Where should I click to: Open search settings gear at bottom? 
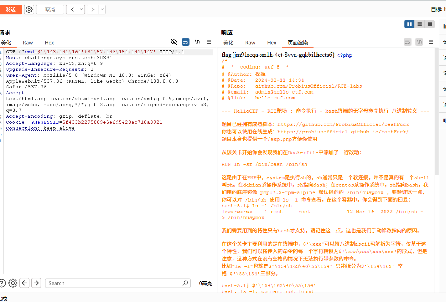pyautogui.click(x=13, y=283)
